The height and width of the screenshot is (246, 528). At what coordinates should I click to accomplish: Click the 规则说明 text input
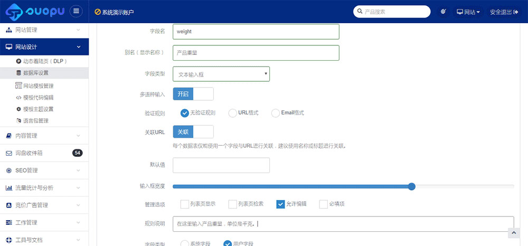click(x=344, y=224)
